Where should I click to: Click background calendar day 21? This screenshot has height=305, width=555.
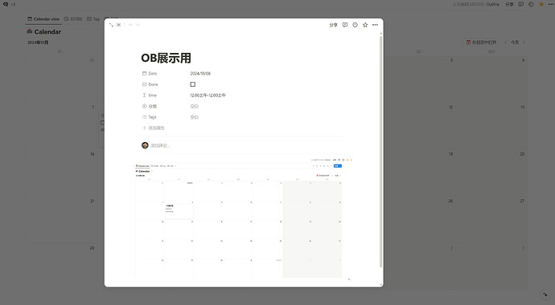[92, 201]
